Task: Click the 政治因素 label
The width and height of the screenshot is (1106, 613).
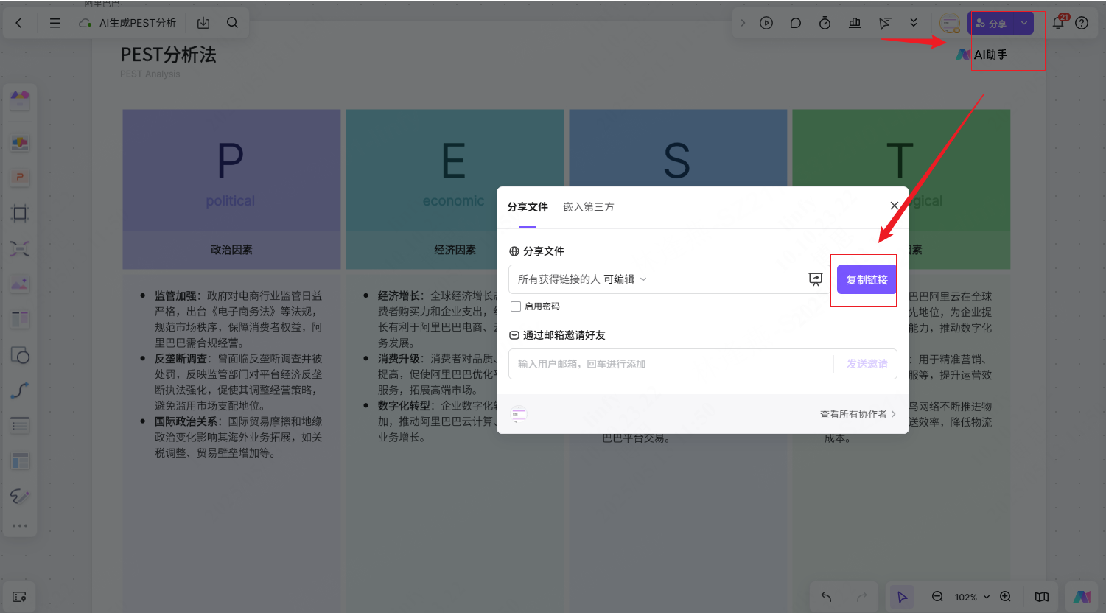Action: 231,250
